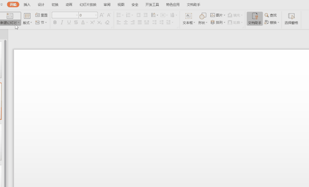This screenshot has height=187, width=309.
Task: Open the Review (审阅) tab
Action: (107, 5)
